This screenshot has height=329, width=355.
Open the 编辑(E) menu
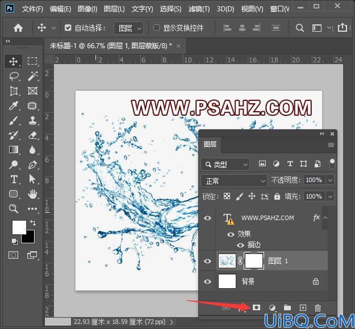pos(60,9)
